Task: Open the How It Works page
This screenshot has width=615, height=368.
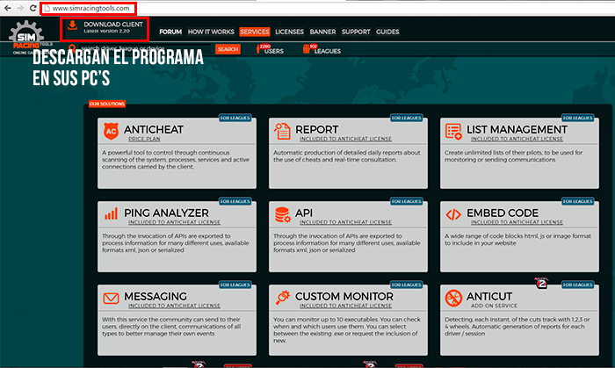Action: pyautogui.click(x=210, y=32)
